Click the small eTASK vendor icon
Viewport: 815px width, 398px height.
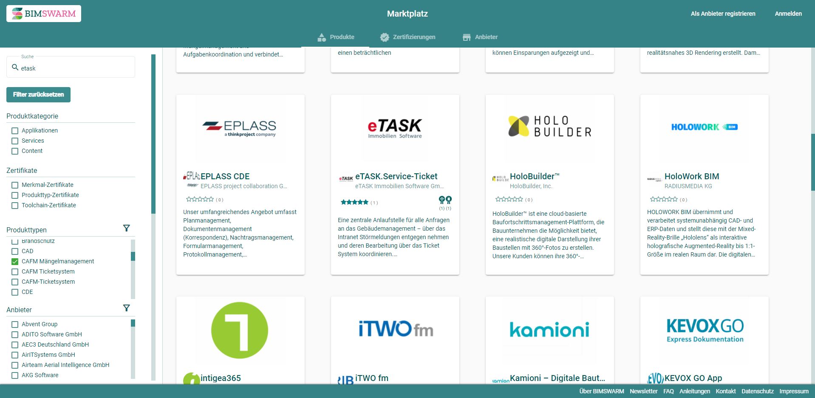click(x=346, y=178)
